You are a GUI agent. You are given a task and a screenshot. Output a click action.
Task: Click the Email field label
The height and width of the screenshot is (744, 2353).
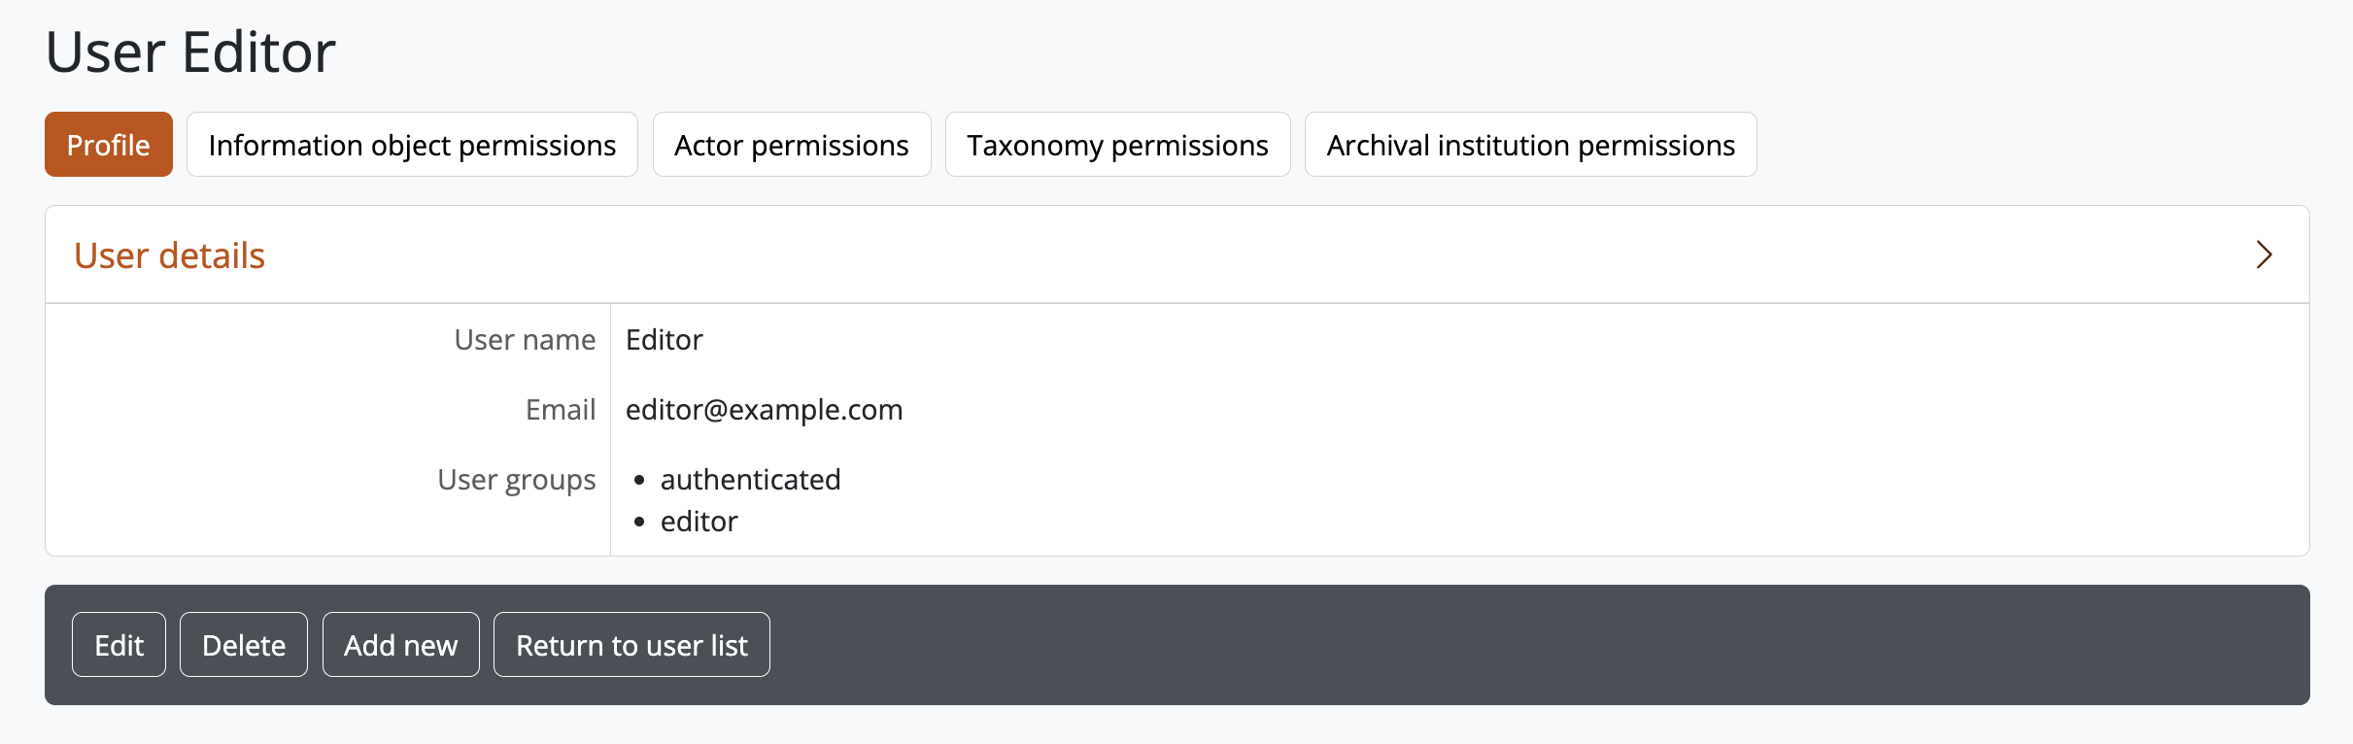click(561, 410)
